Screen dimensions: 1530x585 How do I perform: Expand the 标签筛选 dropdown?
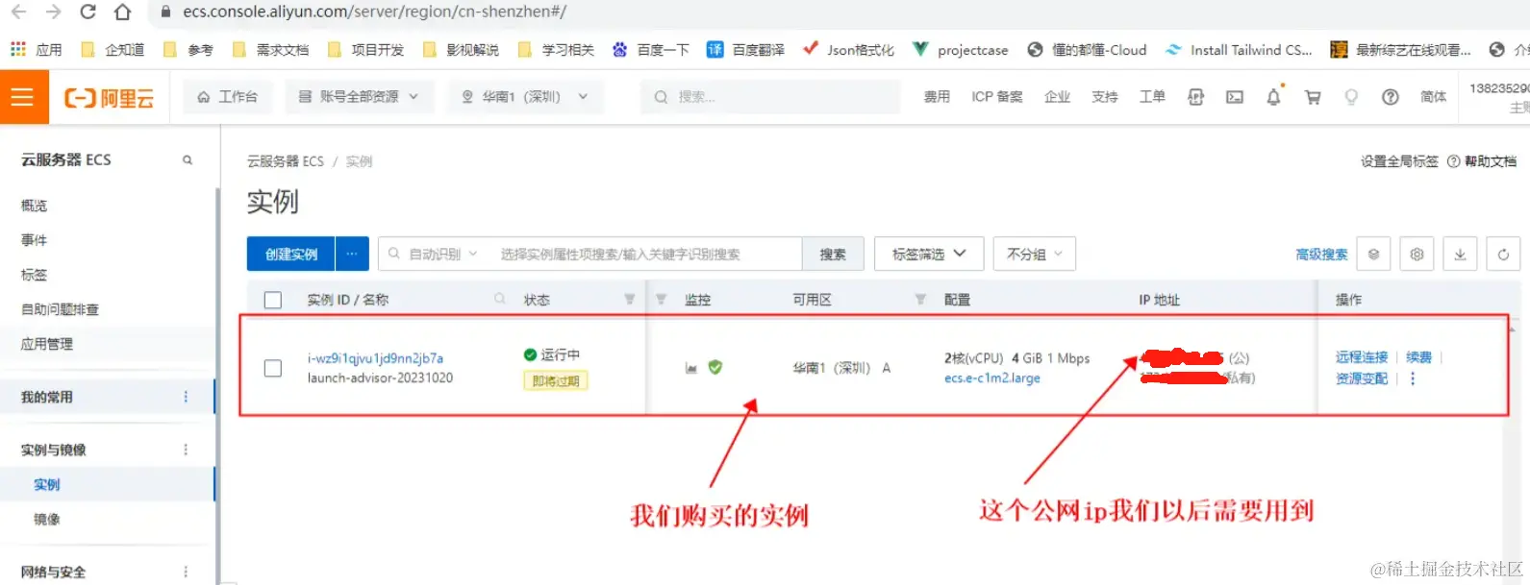929,254
